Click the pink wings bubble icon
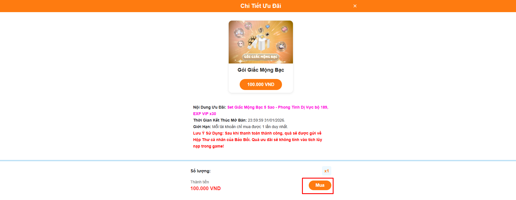This screenshot has width=516, height=200. coord(248,26)
